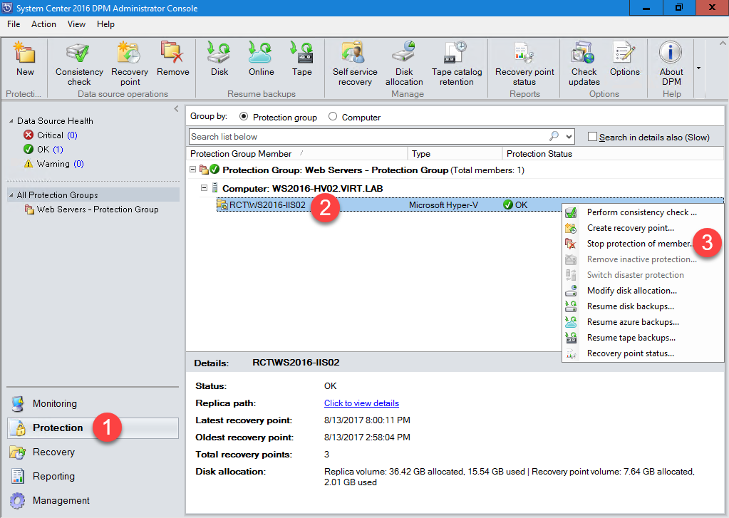Enable Search in details also checkbox
The width and height of the screenshot is (729, 518).
(592, 137)
